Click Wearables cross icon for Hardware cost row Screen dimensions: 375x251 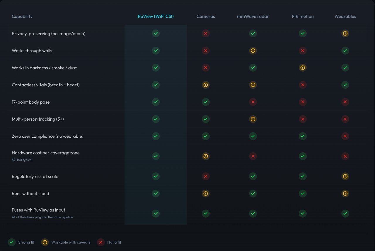click(x=345, y=156)
